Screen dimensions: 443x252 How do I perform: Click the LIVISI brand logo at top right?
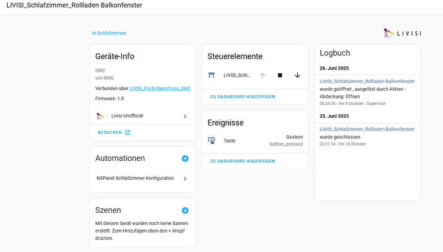[403, 33]
